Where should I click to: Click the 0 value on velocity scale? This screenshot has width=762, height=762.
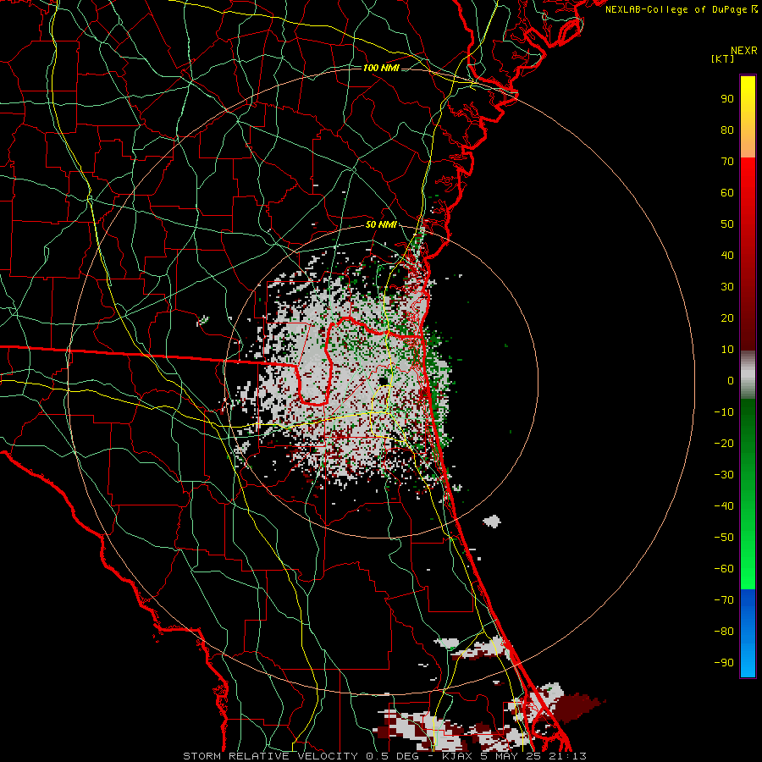[731, 380]
